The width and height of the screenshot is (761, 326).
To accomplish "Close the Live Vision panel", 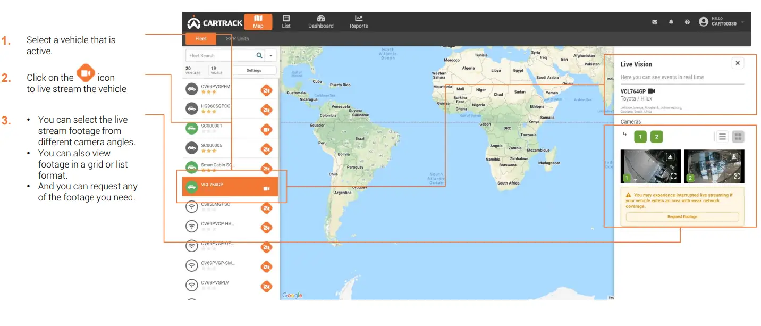I will coord(737,63).
